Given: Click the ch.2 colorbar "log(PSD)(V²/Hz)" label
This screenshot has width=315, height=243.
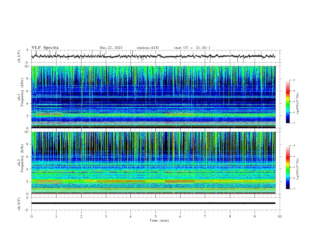Looking at the screenshot, I should [x=298, y=169].
